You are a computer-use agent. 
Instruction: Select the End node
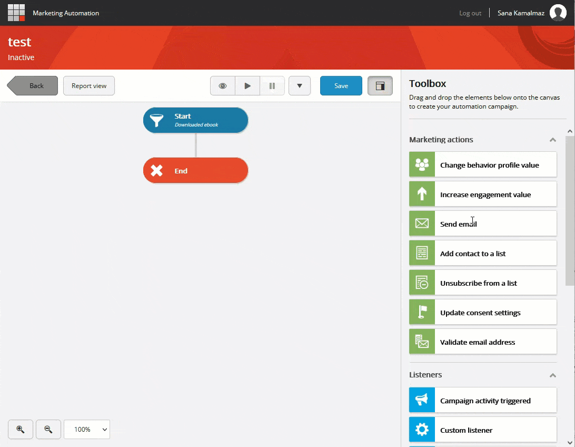pyautogui.click(x=195, y=170)
